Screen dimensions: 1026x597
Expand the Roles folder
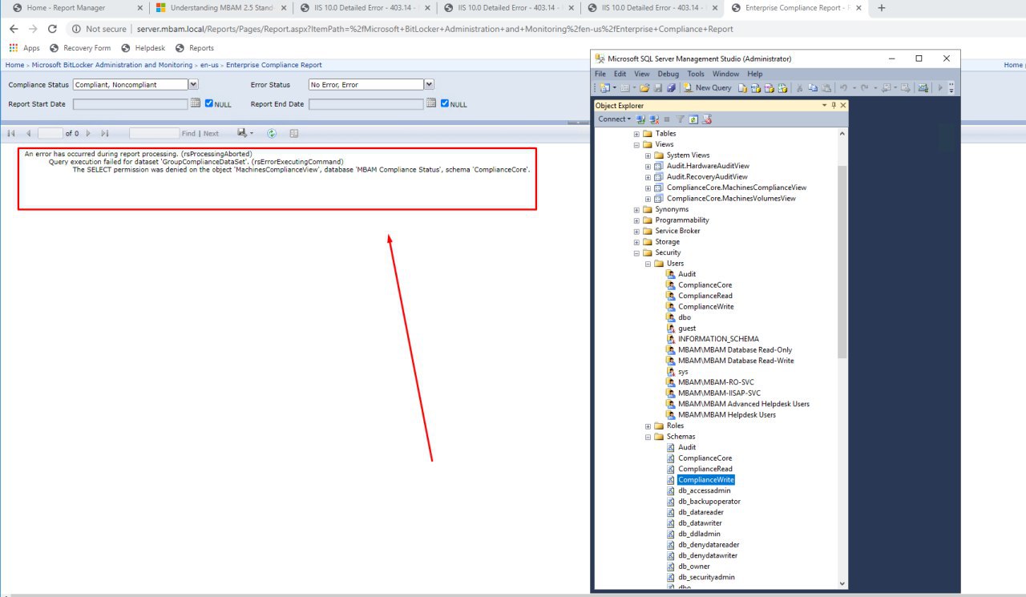coord(648,426)
